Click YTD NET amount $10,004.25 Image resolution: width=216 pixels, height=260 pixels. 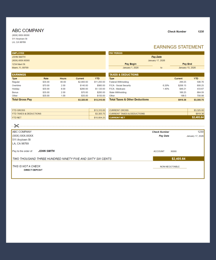99,117
